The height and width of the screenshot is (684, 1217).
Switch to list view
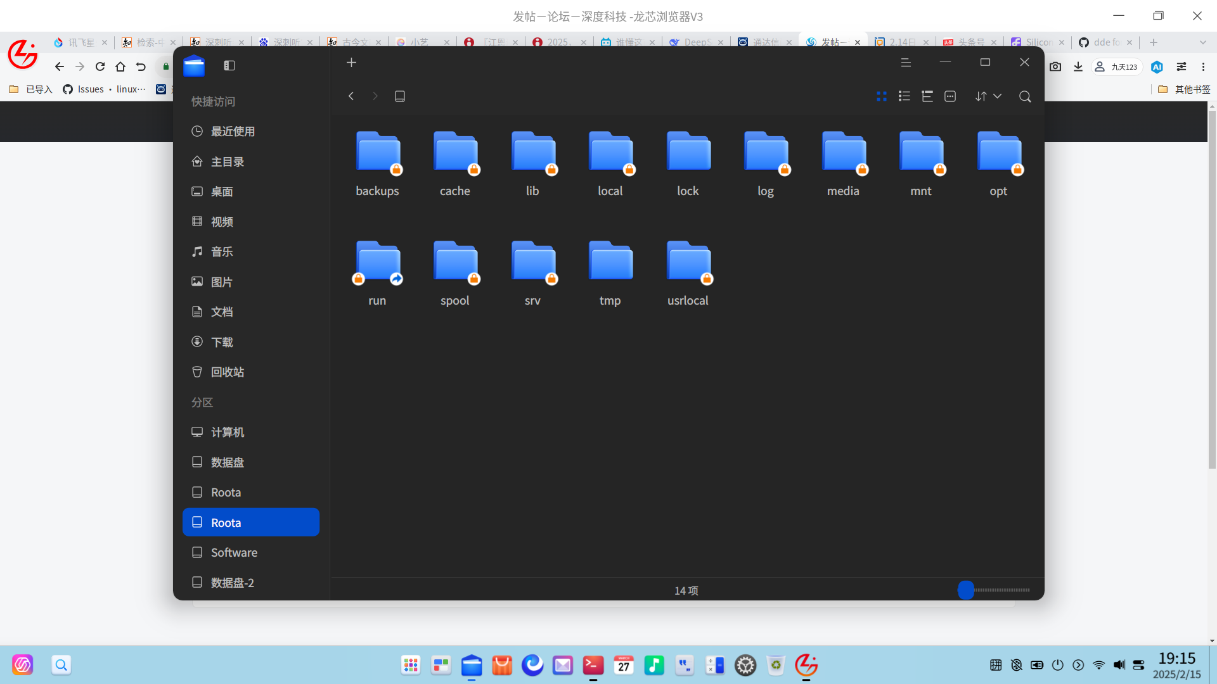(905, 96)
